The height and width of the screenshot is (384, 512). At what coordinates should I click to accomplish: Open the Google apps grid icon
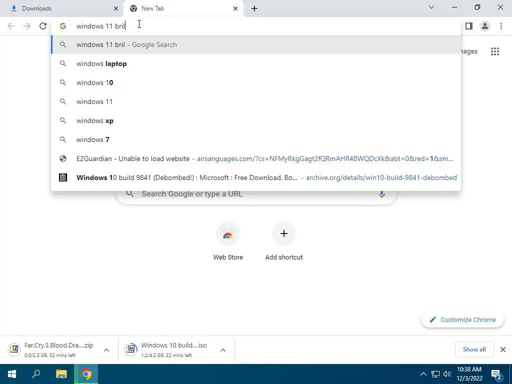495,51
